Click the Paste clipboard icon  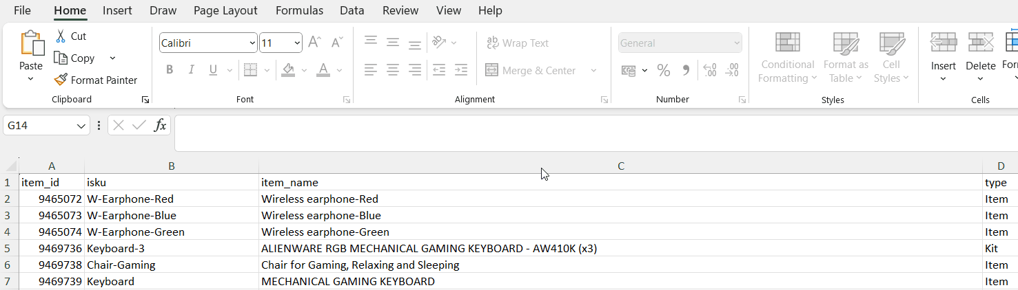(31, 44)
